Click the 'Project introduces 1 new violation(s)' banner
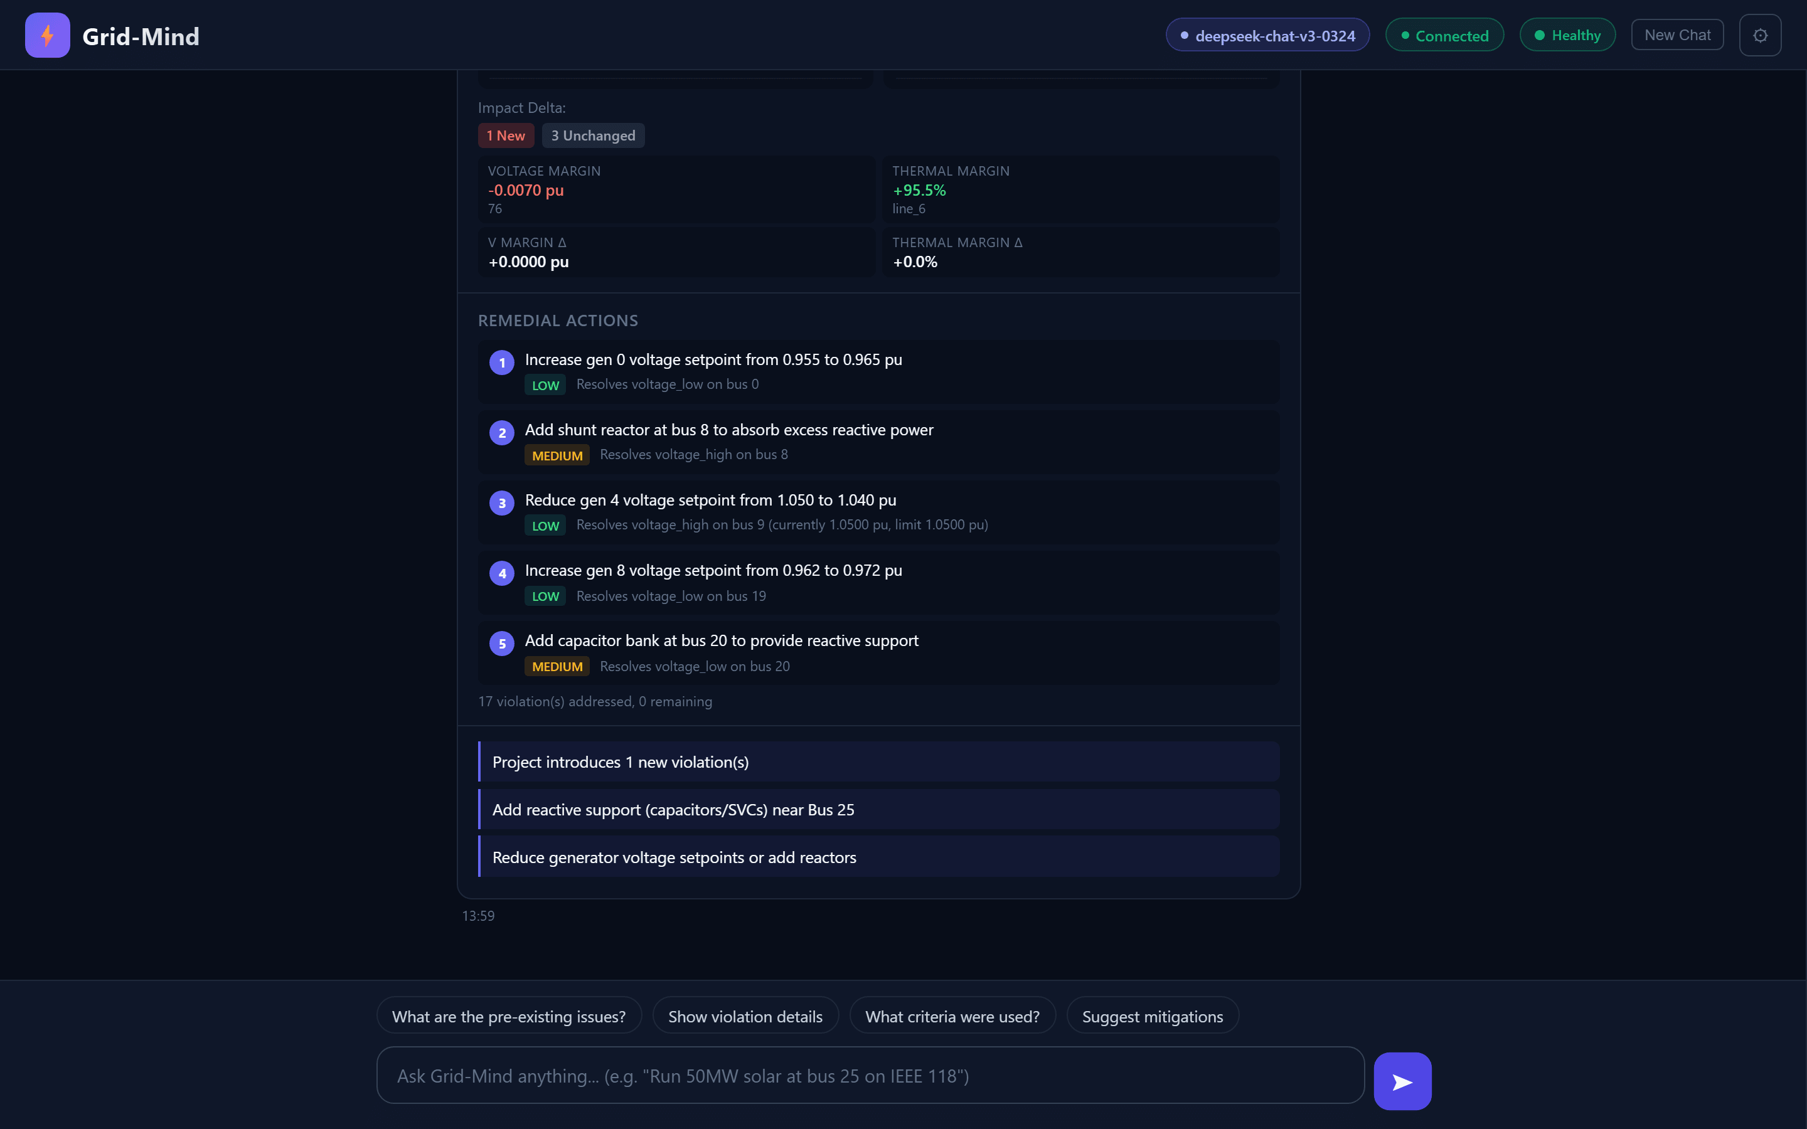Screen dimensions: 1807x1129 [877, 761]
